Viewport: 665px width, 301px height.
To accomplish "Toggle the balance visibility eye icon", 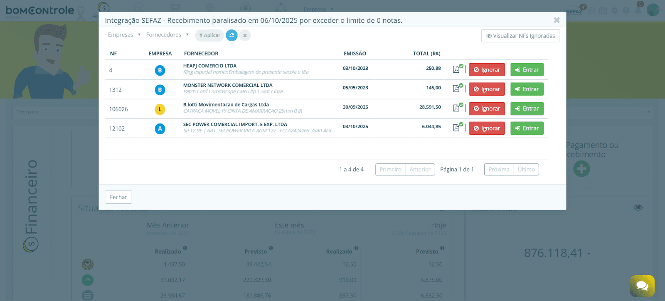I will 638,207.
